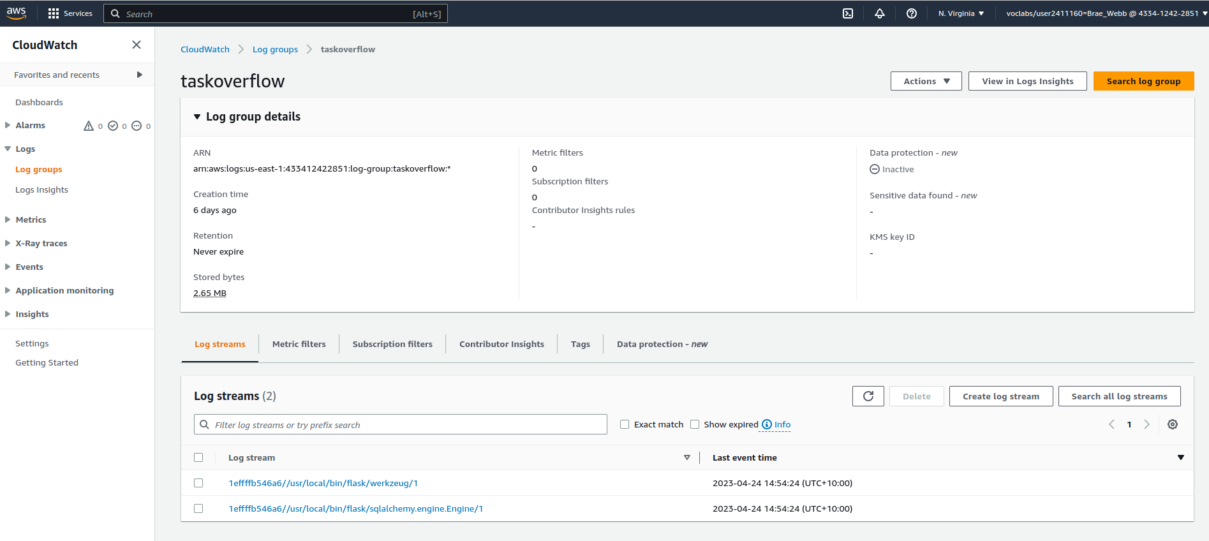Collapse the Log group details section
This screenshot has height=541, width=1209.
[197, 117]
